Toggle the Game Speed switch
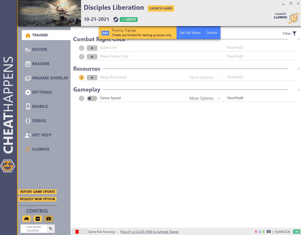 click(x=92, y=98)
